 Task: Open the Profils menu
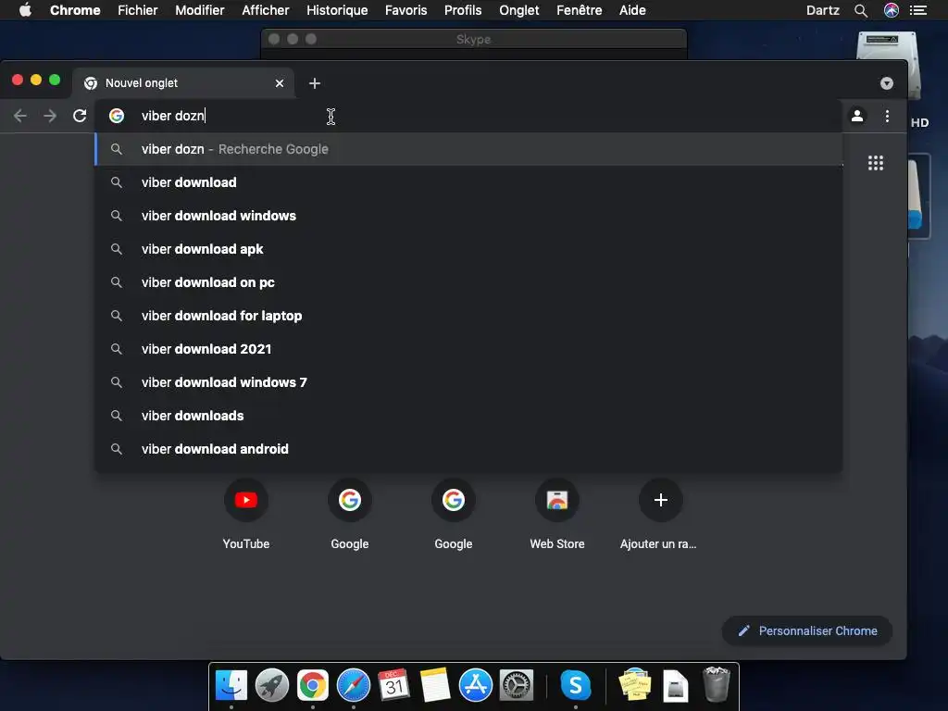tap(463, 10)
